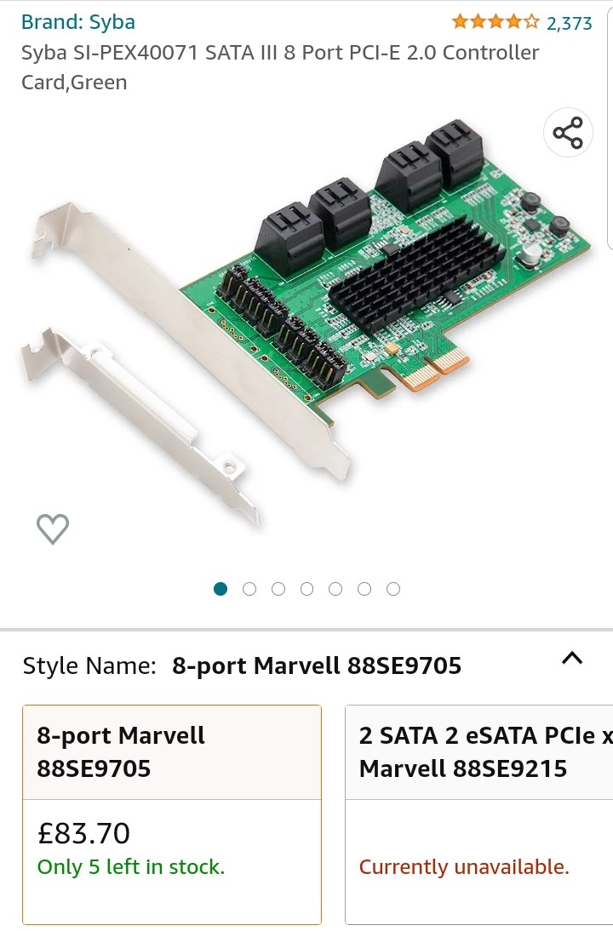Select the 8-port Marvell 88SE9705 style
This screenshot has width=613, height=931.
click(x=172, y=814)
